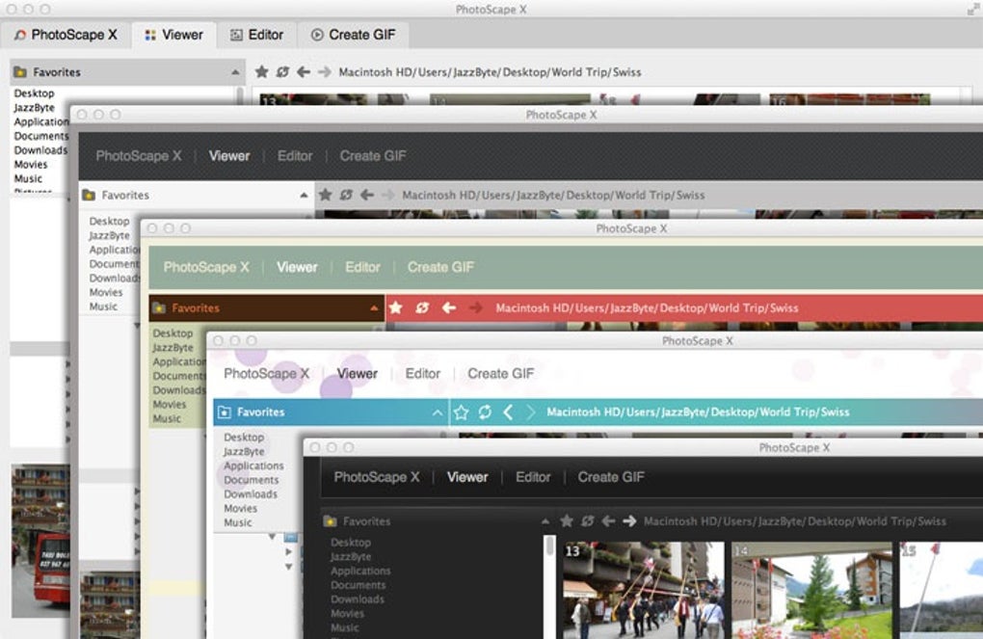Click refresh icon in the black theme window

point(588,521)
